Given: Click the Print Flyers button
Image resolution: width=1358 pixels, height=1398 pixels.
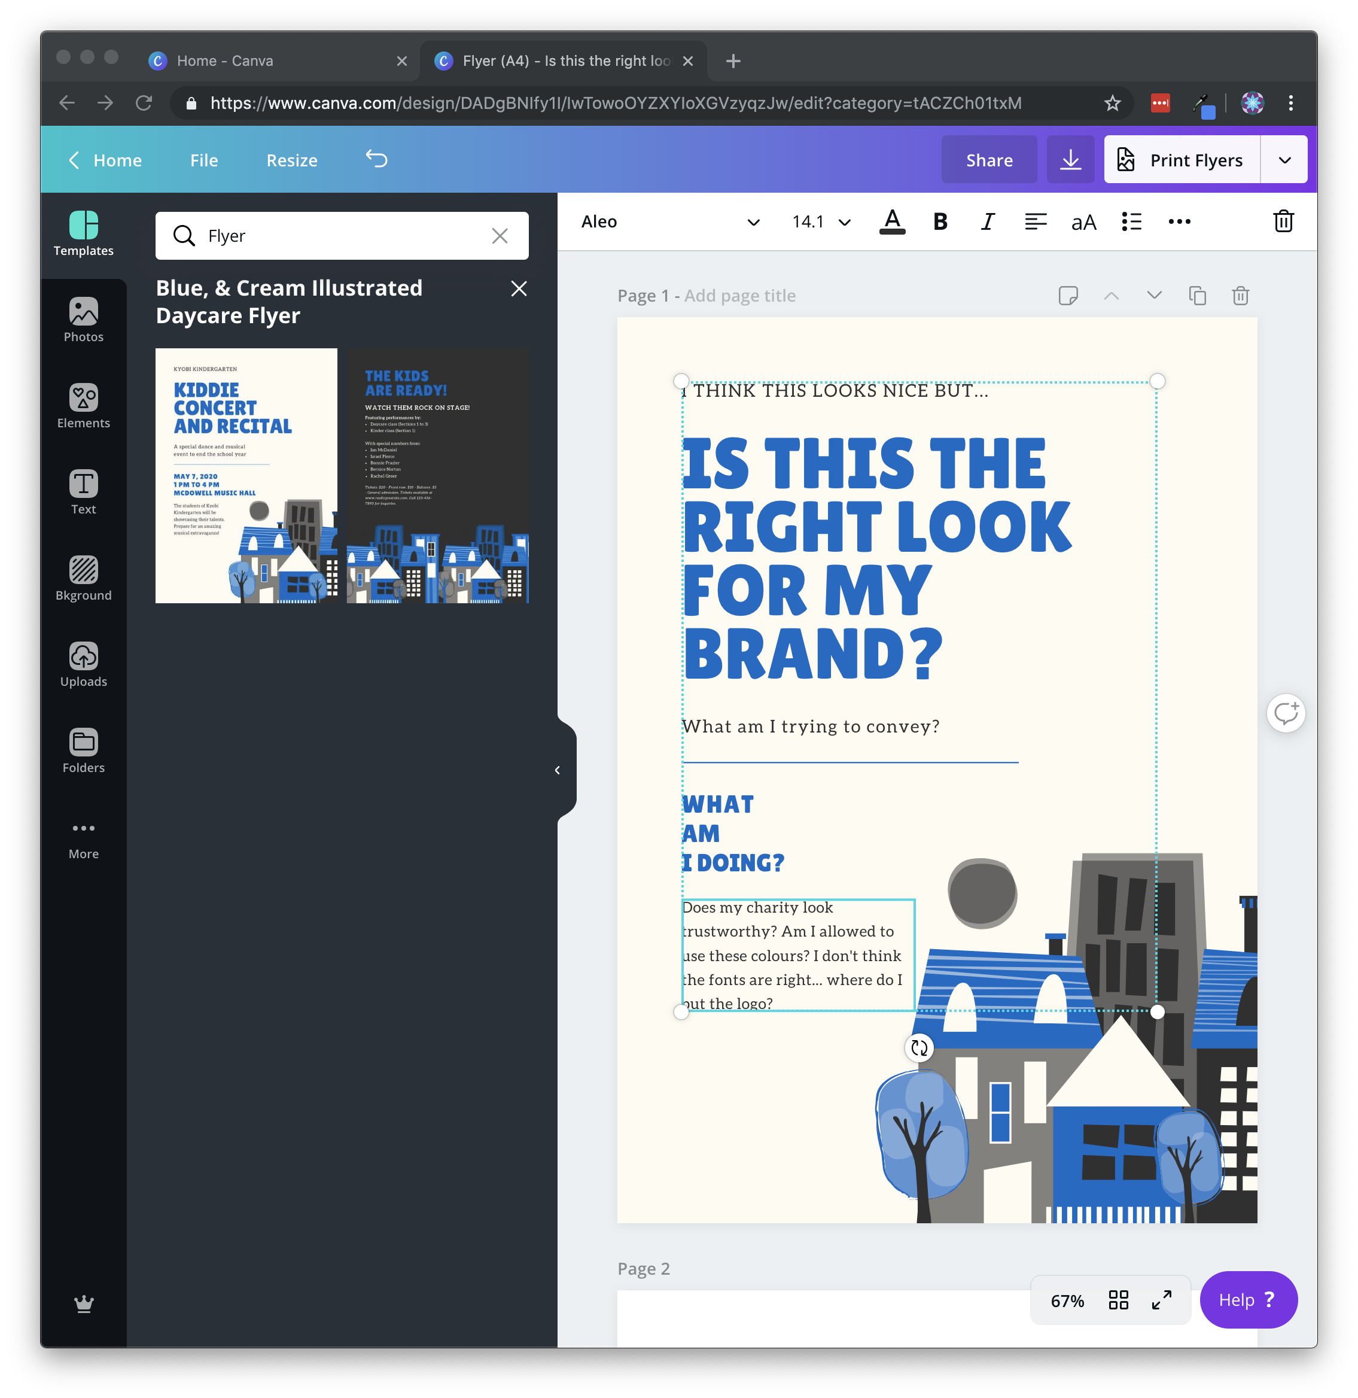Looking at the screenshot, I should (1182, 159).
